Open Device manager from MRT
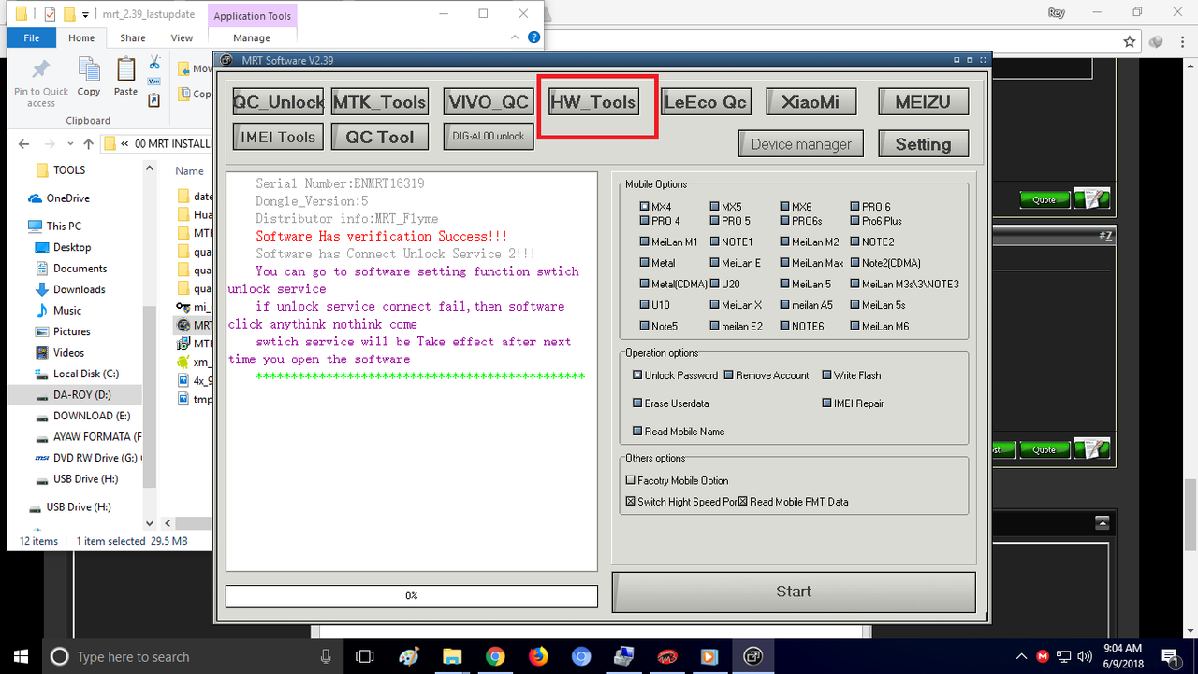This screenshot has height=674, width=1198. [x=801, y=144]
